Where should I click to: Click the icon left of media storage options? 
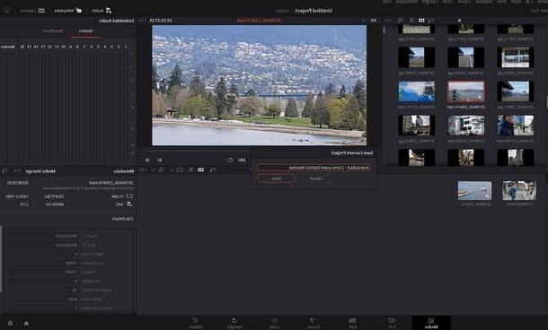pyautogui.click(x=374, y=21)
